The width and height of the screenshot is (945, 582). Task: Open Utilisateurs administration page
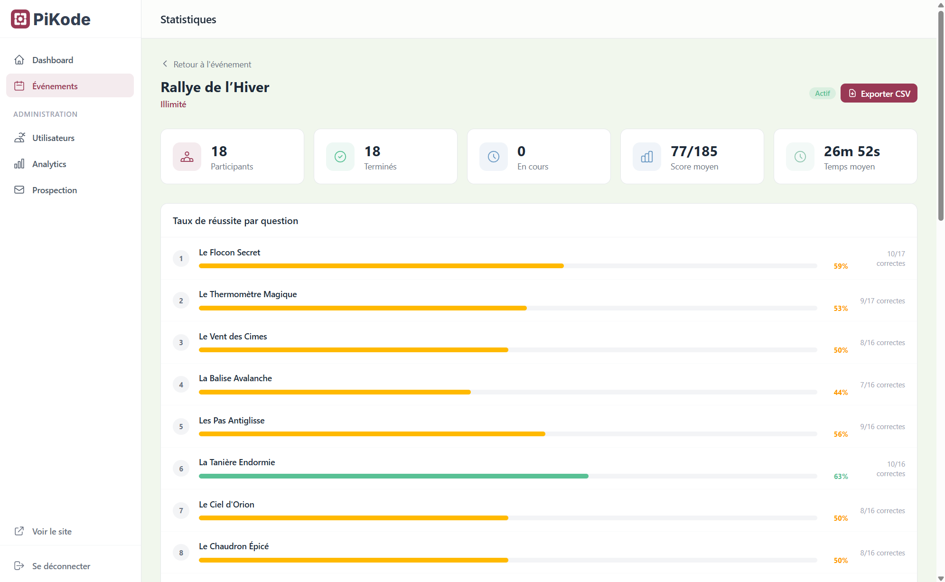[x=70, y=138]
